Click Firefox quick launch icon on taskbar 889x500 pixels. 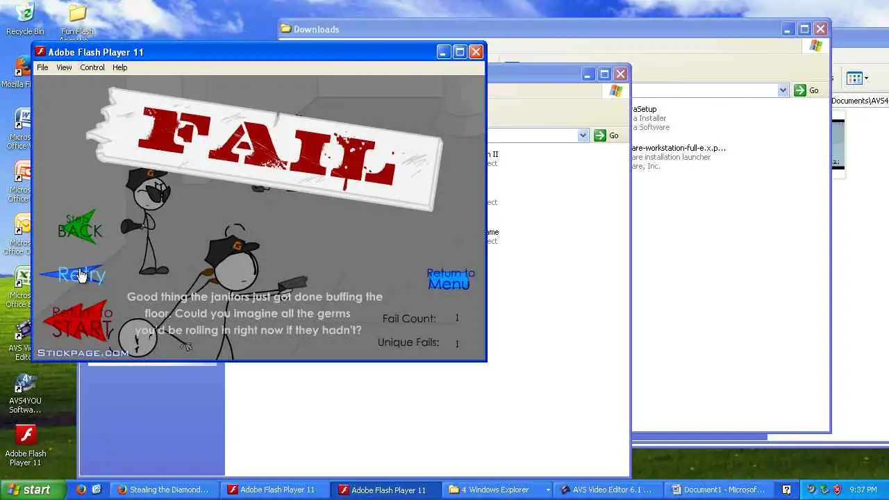pyautogui.click(x=81, y=490)
